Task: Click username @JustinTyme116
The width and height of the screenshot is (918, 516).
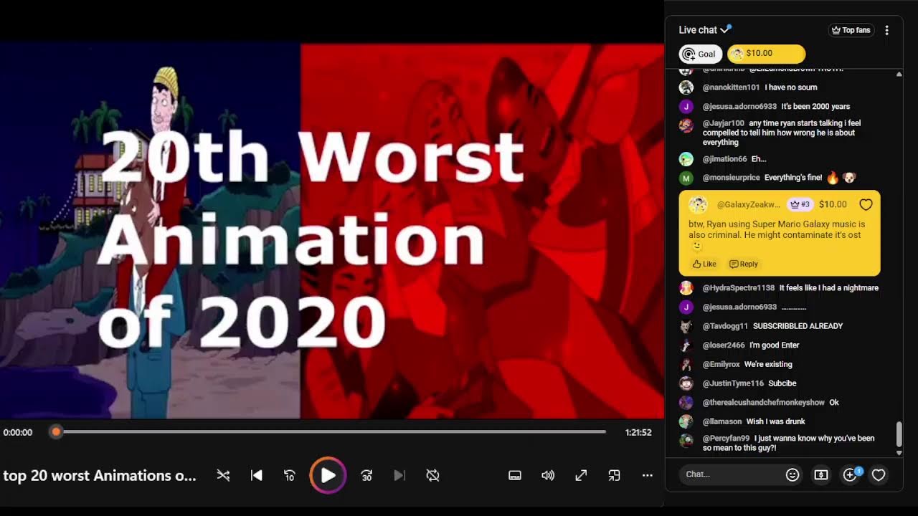Action: click(x=733, y=383)
